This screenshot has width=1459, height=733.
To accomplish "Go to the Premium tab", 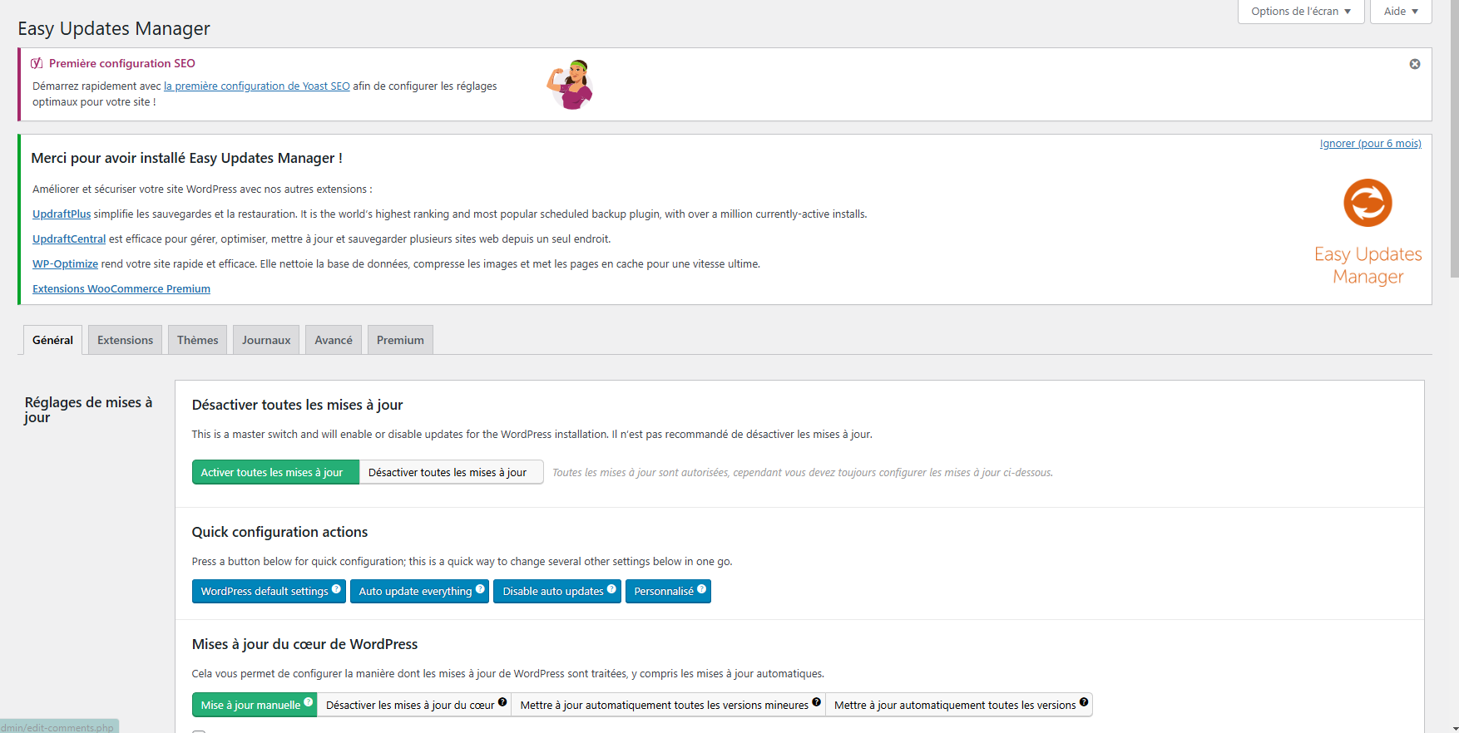I will point(400,340).
